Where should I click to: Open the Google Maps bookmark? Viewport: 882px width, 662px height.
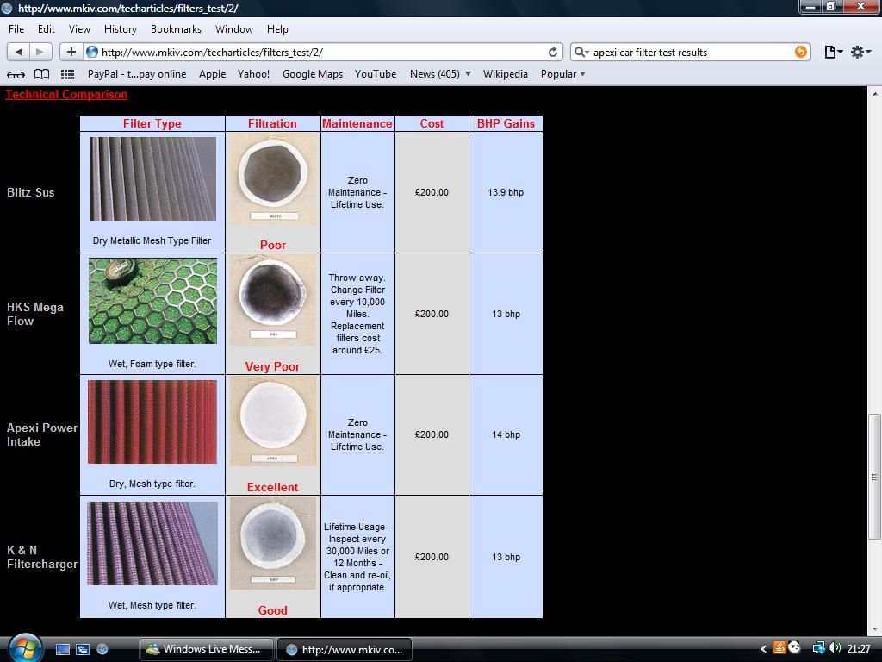[x=312, y=74]
